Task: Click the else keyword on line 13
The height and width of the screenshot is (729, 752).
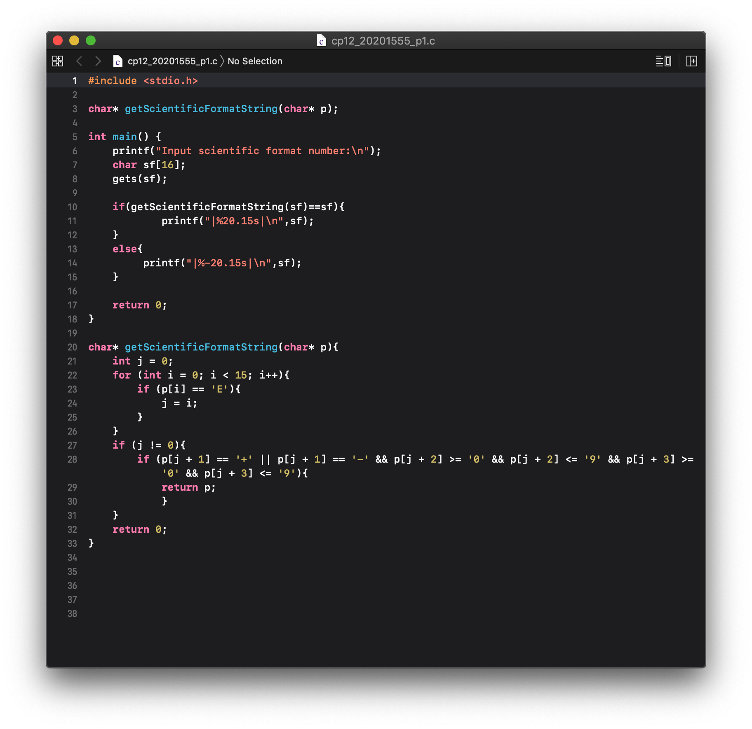Action: pos(125,249)
